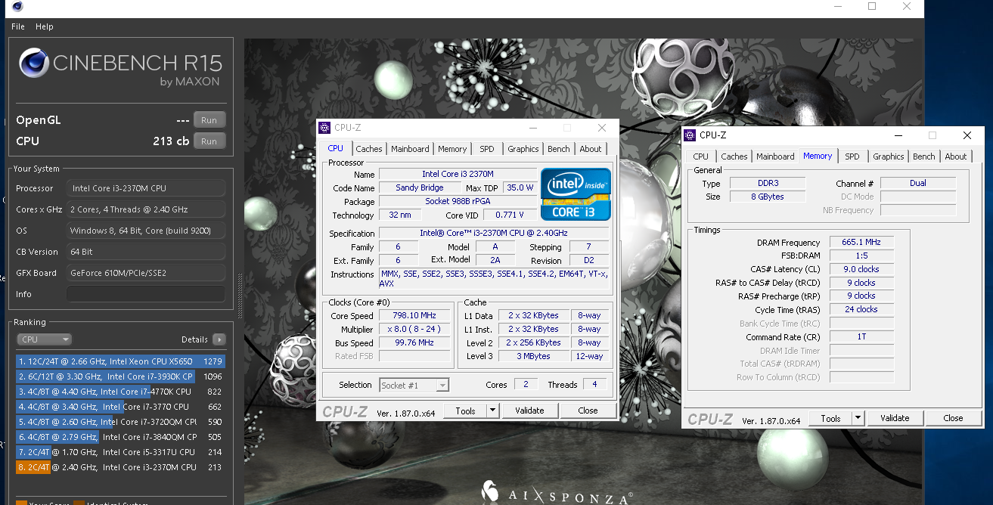Run the CPU benchmark
Viewport: 993px width, 505px height.
click(x=209, y=141)
